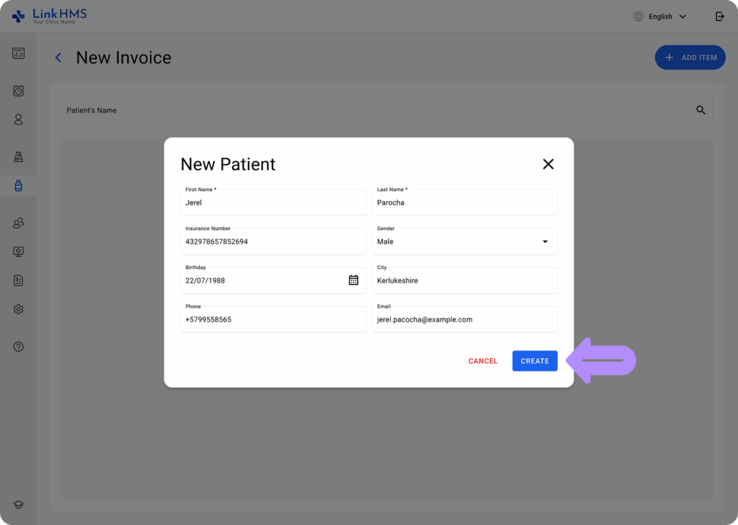Click the Last Name field
The height and width of the screenshot is (525, 738).
(465, 203)
